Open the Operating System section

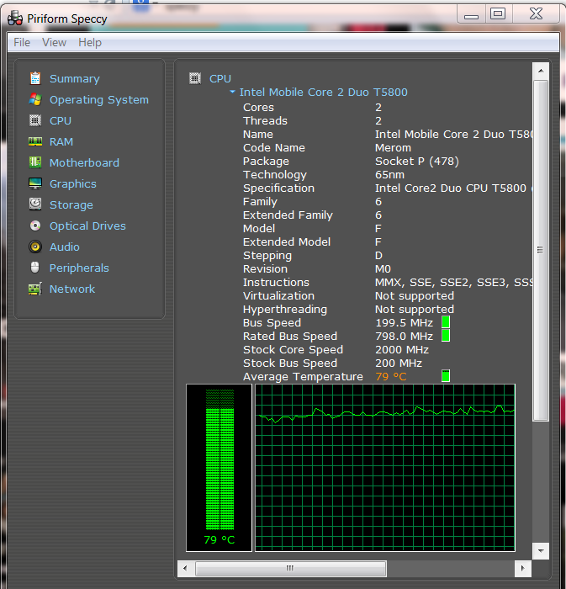(x=99, y=100)
